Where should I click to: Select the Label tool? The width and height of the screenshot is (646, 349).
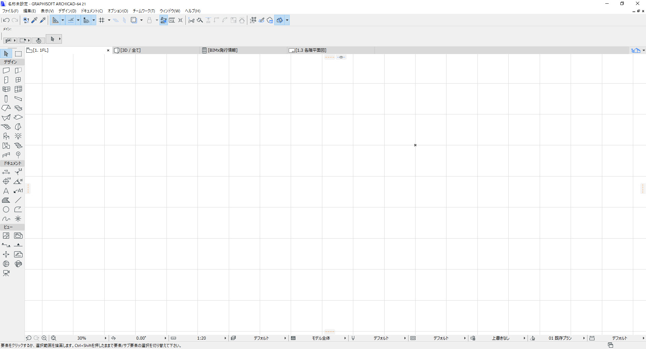coord(18,191)
